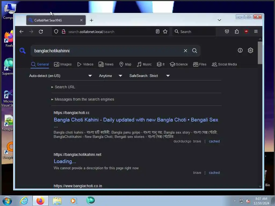The width and height of the screenshot is (275, 206).
Task: Switch to the News search tab
Action: click(106, 64)
